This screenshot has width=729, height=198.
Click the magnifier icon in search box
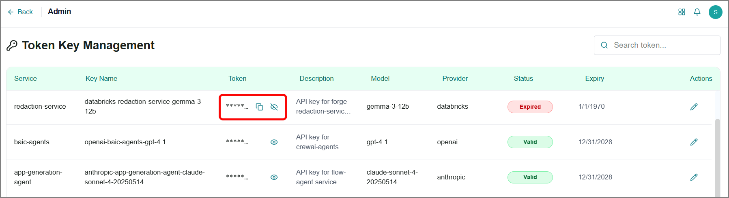pyautogui.click(x=604, y=45)
